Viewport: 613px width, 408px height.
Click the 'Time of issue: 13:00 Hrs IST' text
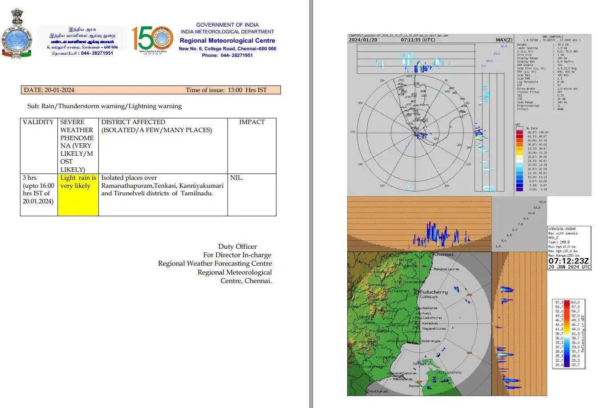click(x=226, y=90)
